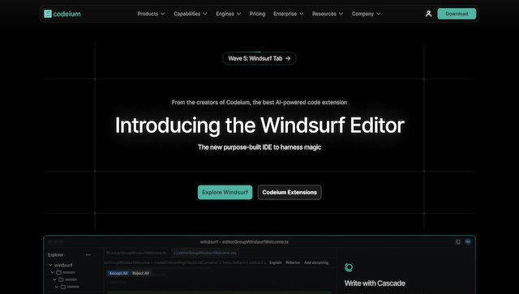Click the Codeium Extensions button

(x=290, y=193)
